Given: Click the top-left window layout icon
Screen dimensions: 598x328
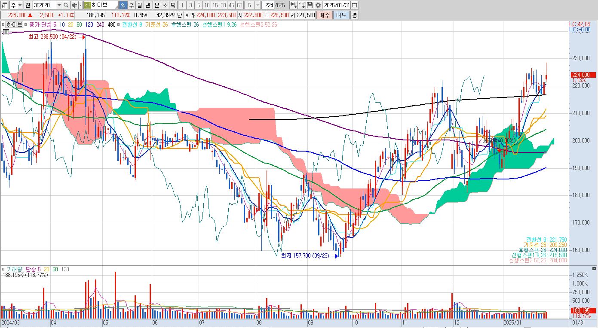Looking at the screenshot, I should [x=5, y=5].
